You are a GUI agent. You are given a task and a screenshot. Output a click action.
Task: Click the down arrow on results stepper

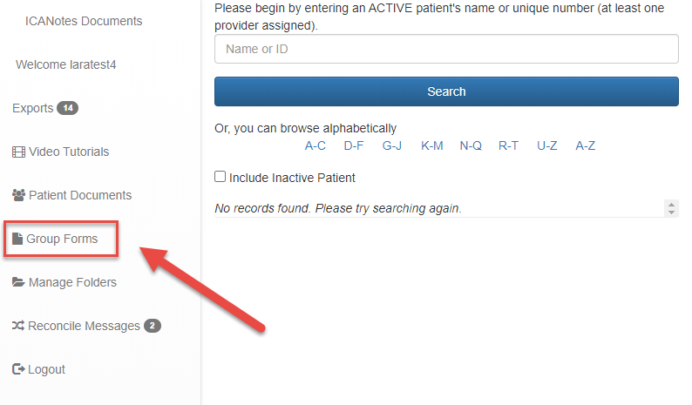coord(671,213)
